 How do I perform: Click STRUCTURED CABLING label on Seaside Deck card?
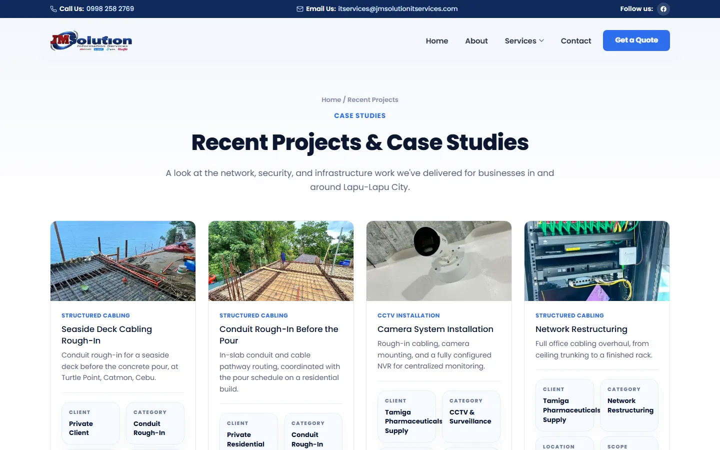95,315
